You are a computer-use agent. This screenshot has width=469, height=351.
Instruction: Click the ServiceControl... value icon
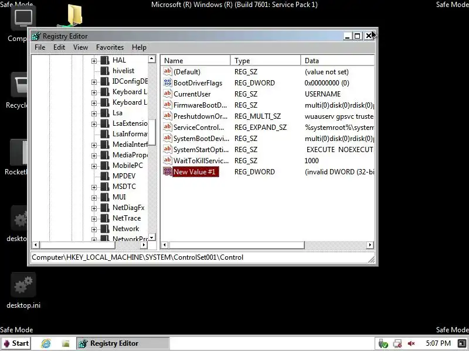click(x=168, y=127)
